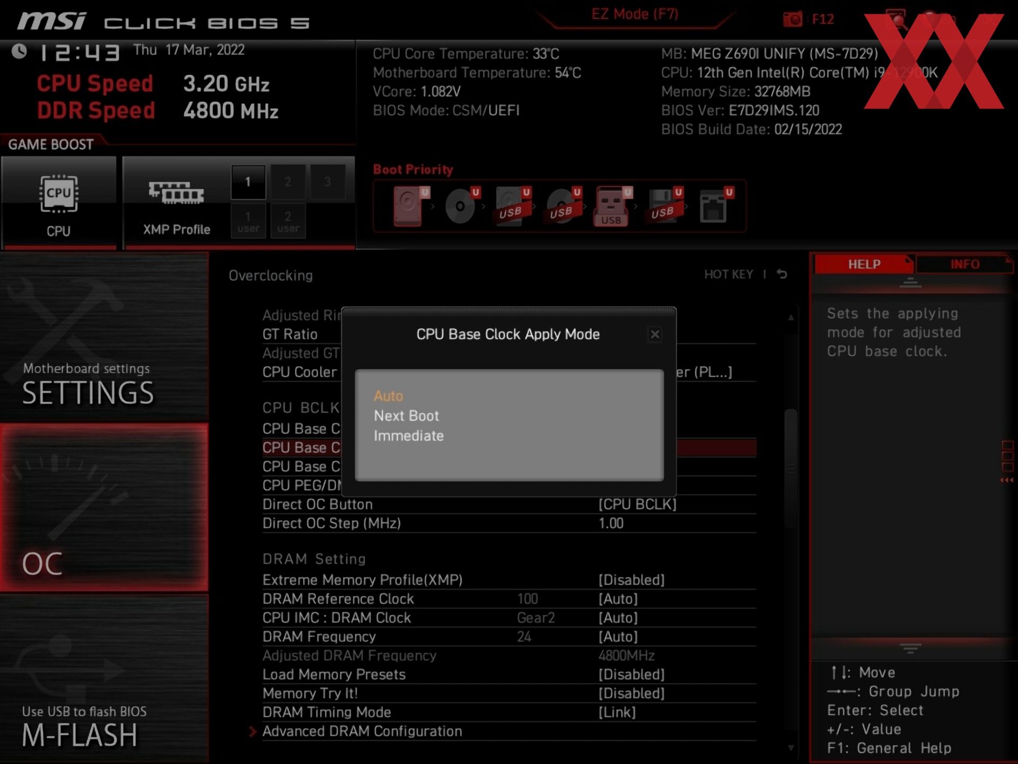This screenshot has width=1018, height=764.
Task: Click scroll down arrow of settings list
Action: pyautogui.click(x=791, y=748)
